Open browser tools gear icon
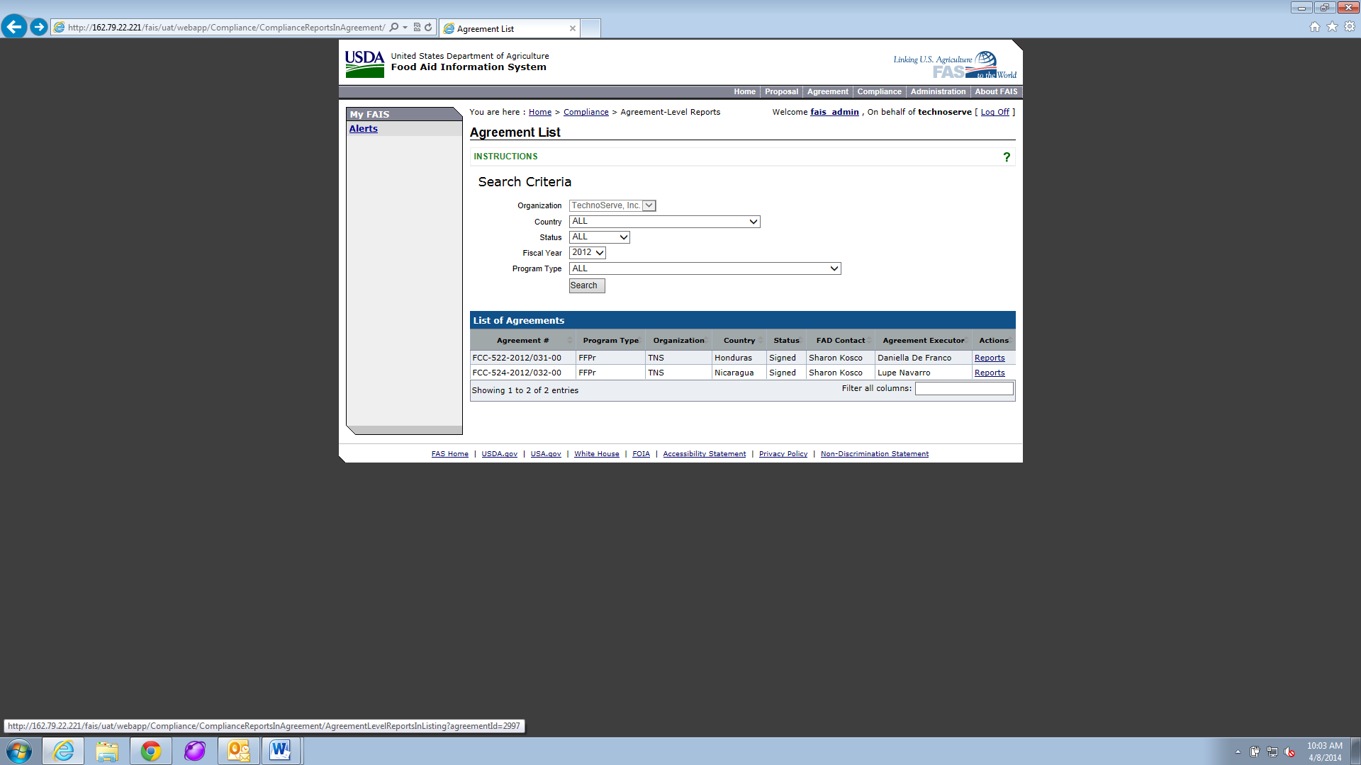The image size is (1361, 765). pos(1350,27)
